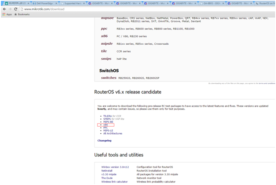Viewport: 276px width, 185px height.
Task: Click the 'RouterOS v6.x release candidate' heading
Action: tap(128, 92)
